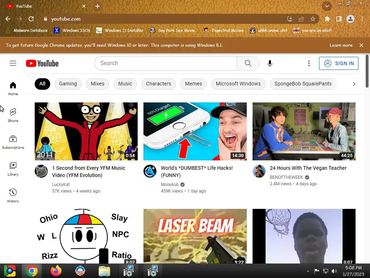
Task: Open the YouTube hamburger guide menu
Action: click(x=13, y=63)
